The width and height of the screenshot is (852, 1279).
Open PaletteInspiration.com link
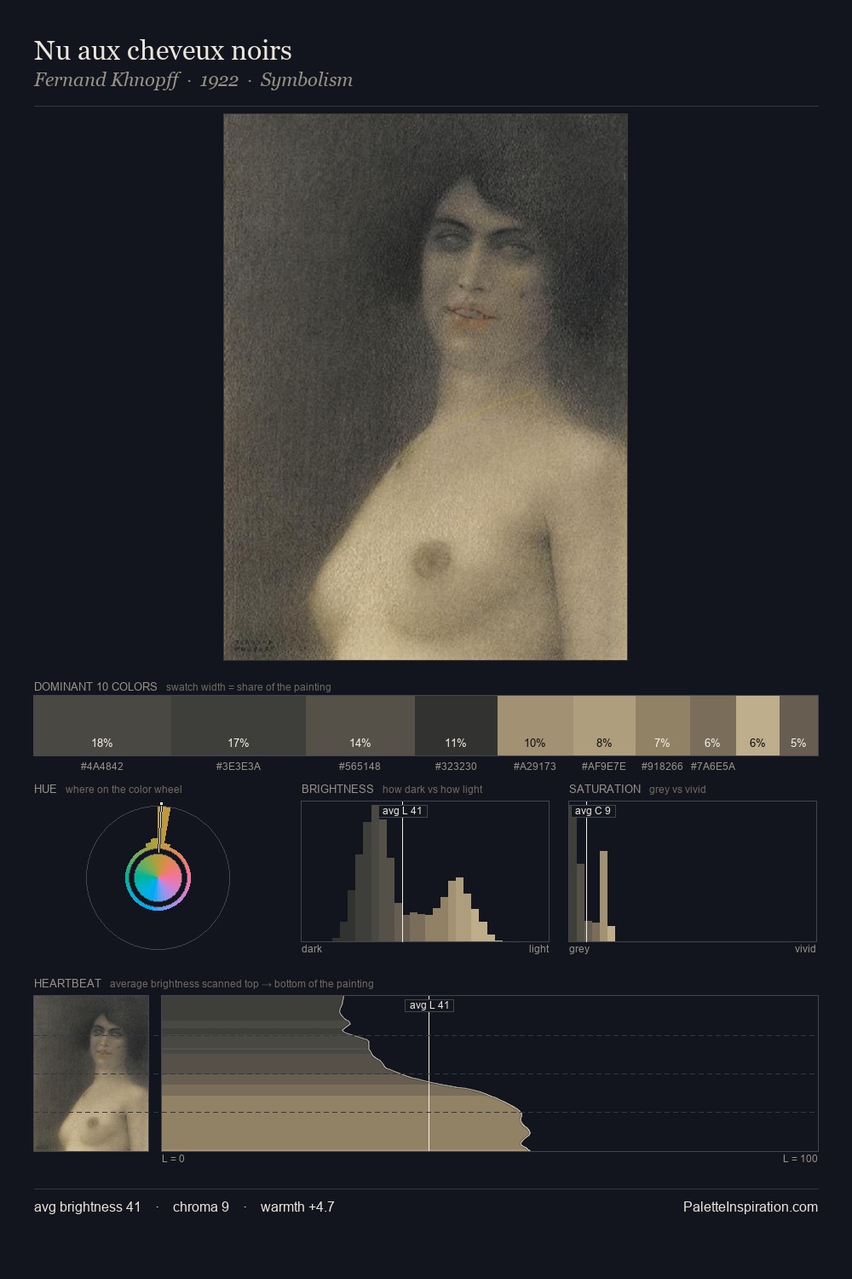751,1207
